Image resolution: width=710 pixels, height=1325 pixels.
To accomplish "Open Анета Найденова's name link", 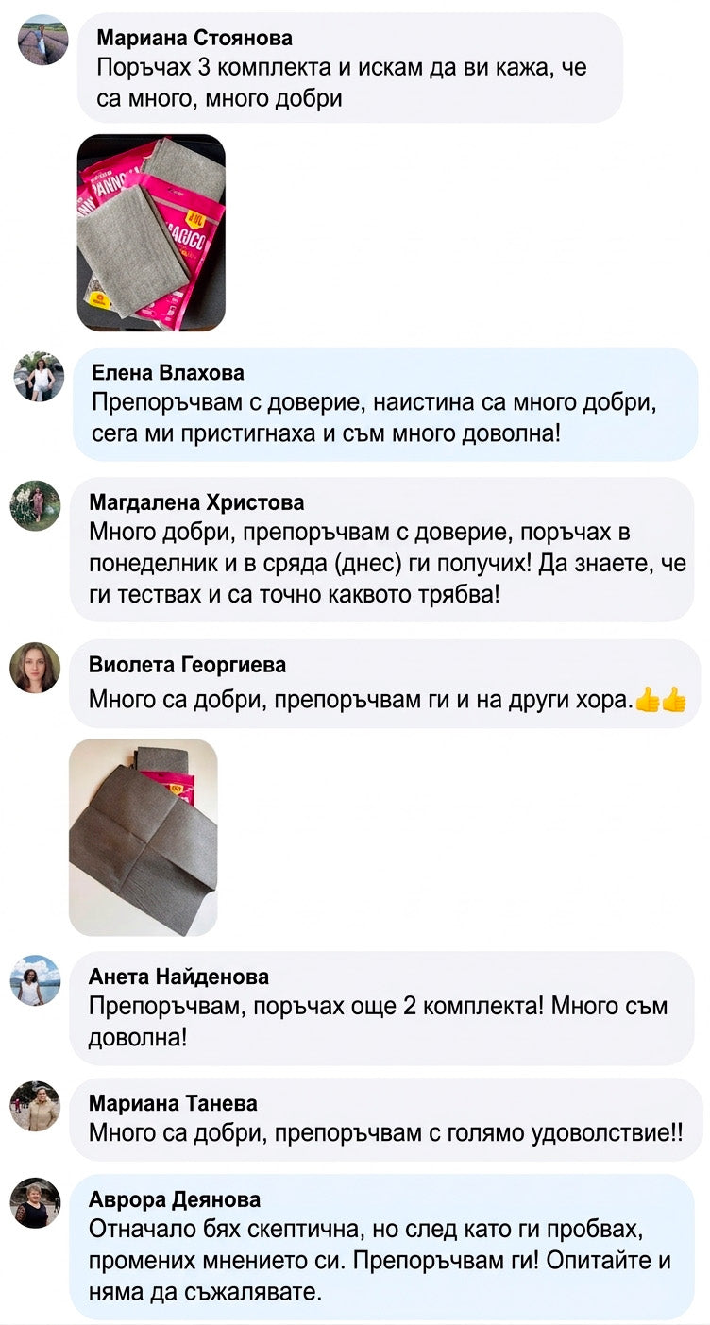I will click(178, 977).
